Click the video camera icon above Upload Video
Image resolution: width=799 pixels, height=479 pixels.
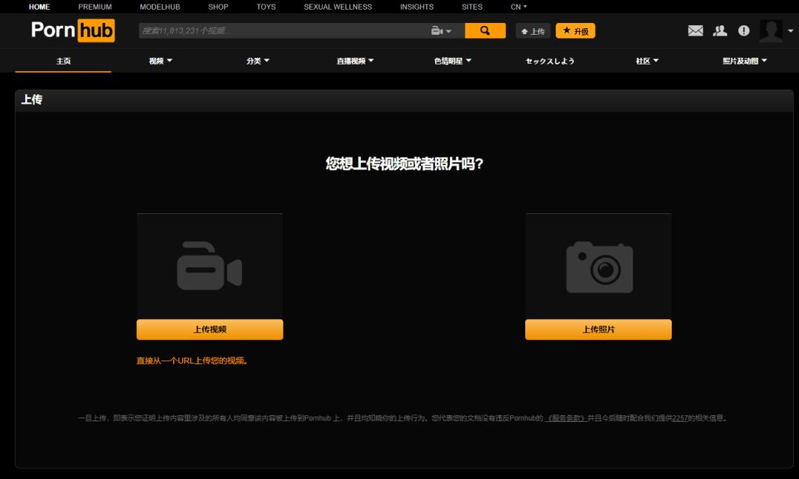(209, 268)
